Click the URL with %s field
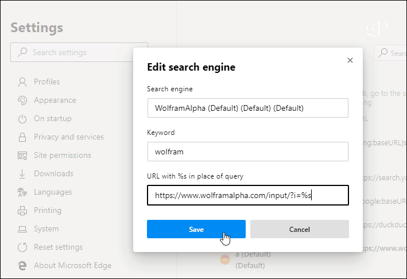The image size is (407, 279). [248, 195]
